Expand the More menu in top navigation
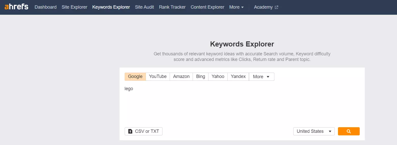This screenshot has height=145, width=397. [x=236, y=7]
